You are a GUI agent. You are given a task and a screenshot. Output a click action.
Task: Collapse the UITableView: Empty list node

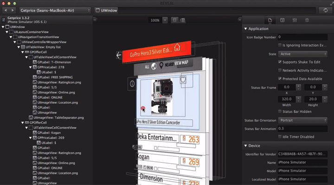click(19, 47)
